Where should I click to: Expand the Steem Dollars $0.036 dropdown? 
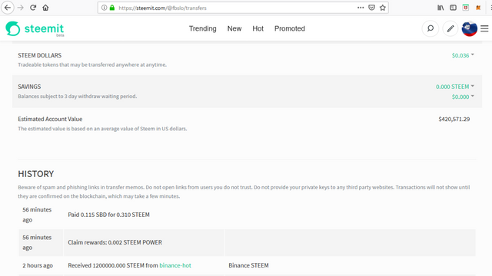point(463,55)
